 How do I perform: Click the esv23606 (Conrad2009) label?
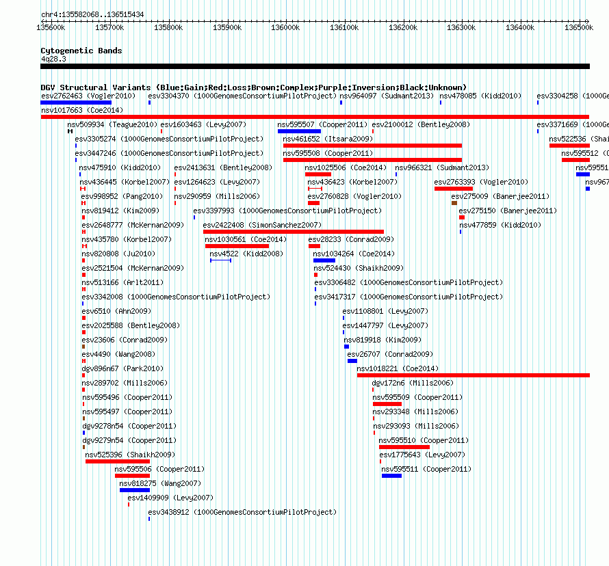(x=125, y=340)
